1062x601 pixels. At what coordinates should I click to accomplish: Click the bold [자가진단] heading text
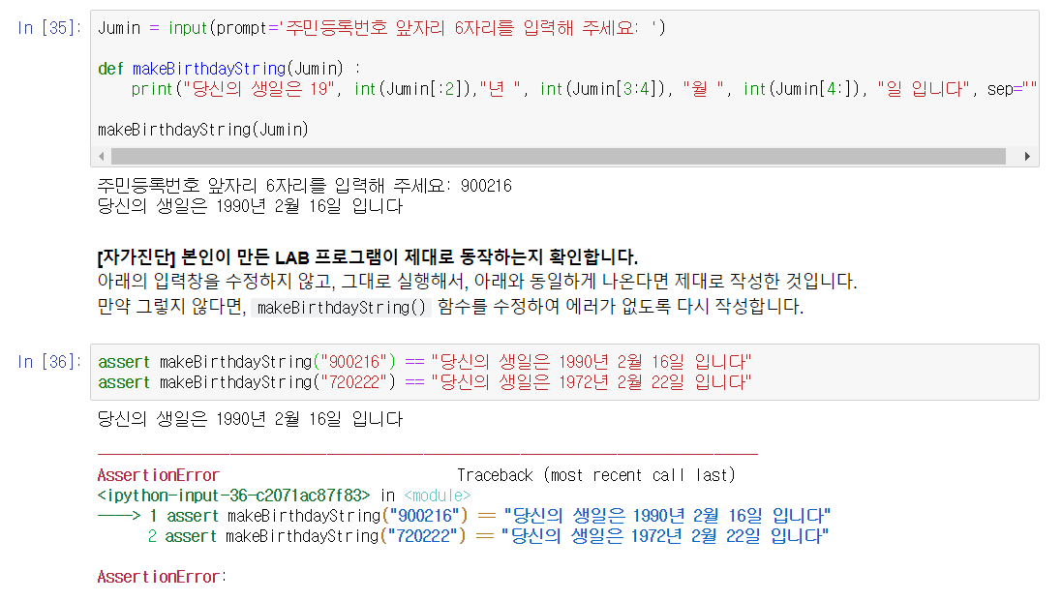(367, 257)
